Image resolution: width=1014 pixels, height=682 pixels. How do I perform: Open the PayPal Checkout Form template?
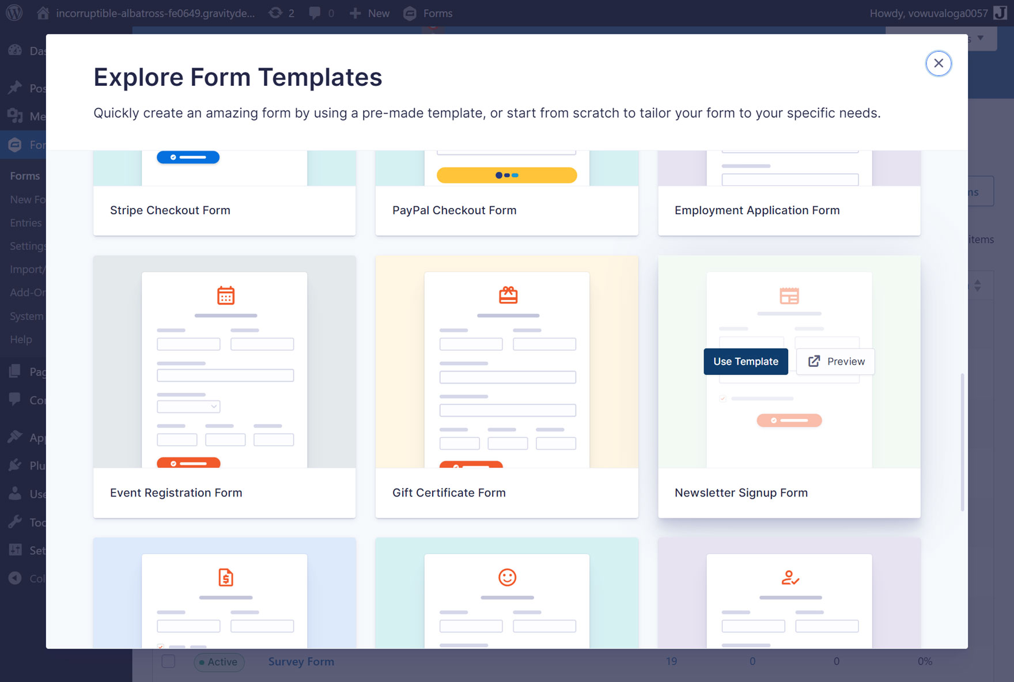507,193
